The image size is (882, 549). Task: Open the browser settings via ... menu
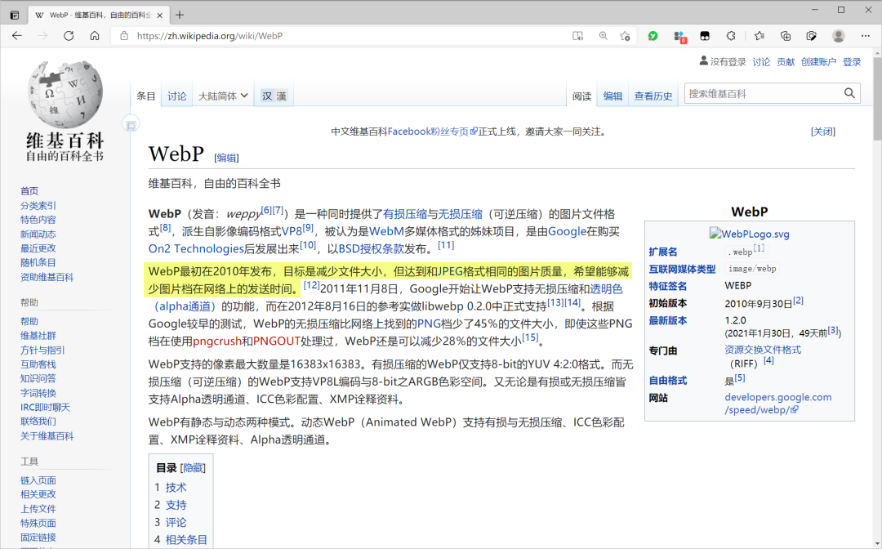[x=865, y=36]
